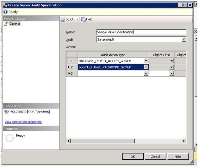Select new row header 3
The height and width of the screenshot is (167, 198).
click(72, 73)
